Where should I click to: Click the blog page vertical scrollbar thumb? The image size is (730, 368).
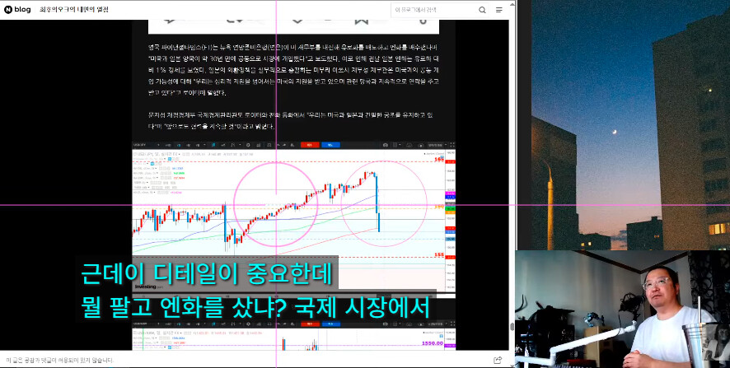pos(512,327)
